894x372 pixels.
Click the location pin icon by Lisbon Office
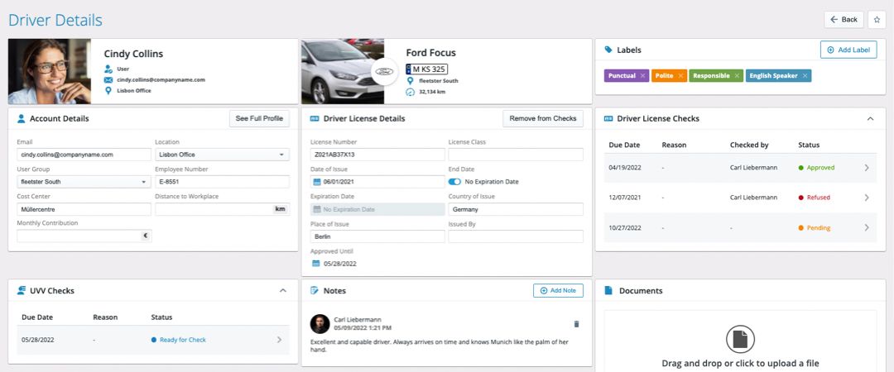pos(108,90)
